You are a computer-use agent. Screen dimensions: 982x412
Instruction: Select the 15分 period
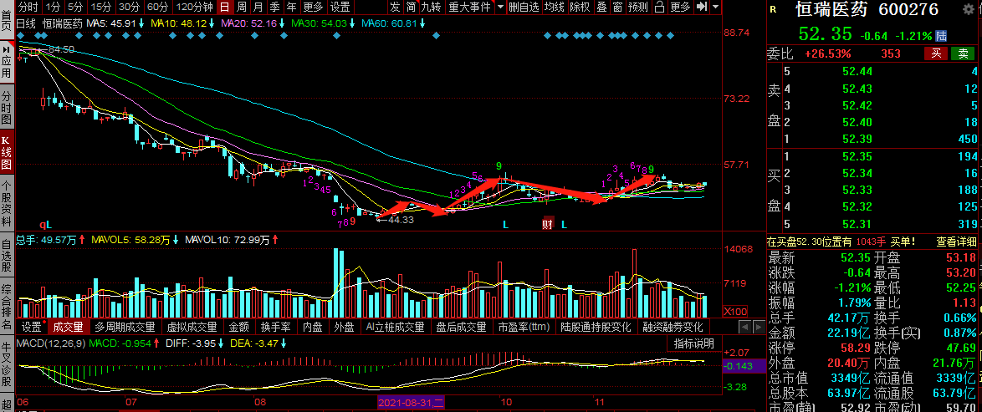point(100,7)
